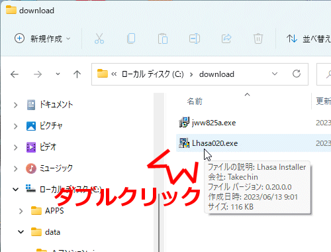Click the search box
The image size is (331, 252).
pos(324,74)
